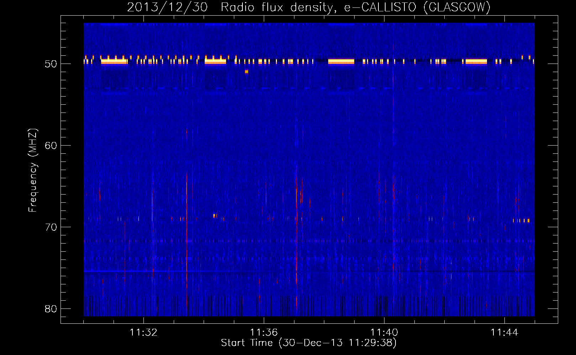Click the 11:32 time tick label

(143, 332)
